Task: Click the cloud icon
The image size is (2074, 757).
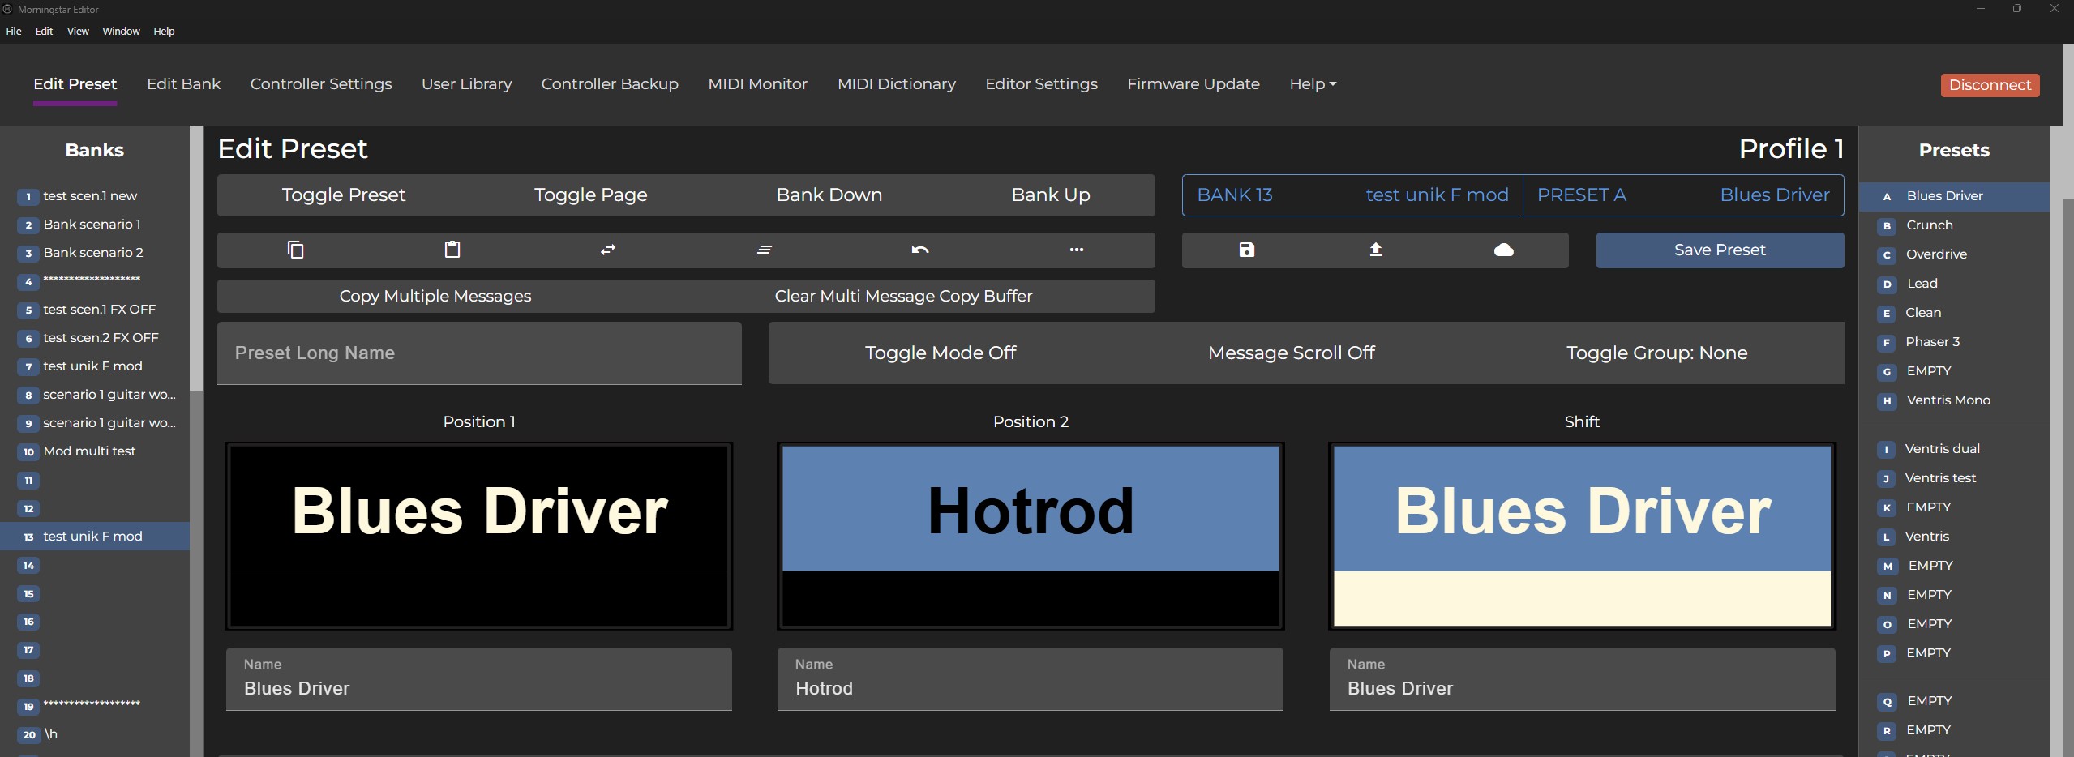Action: point(1504,250)
